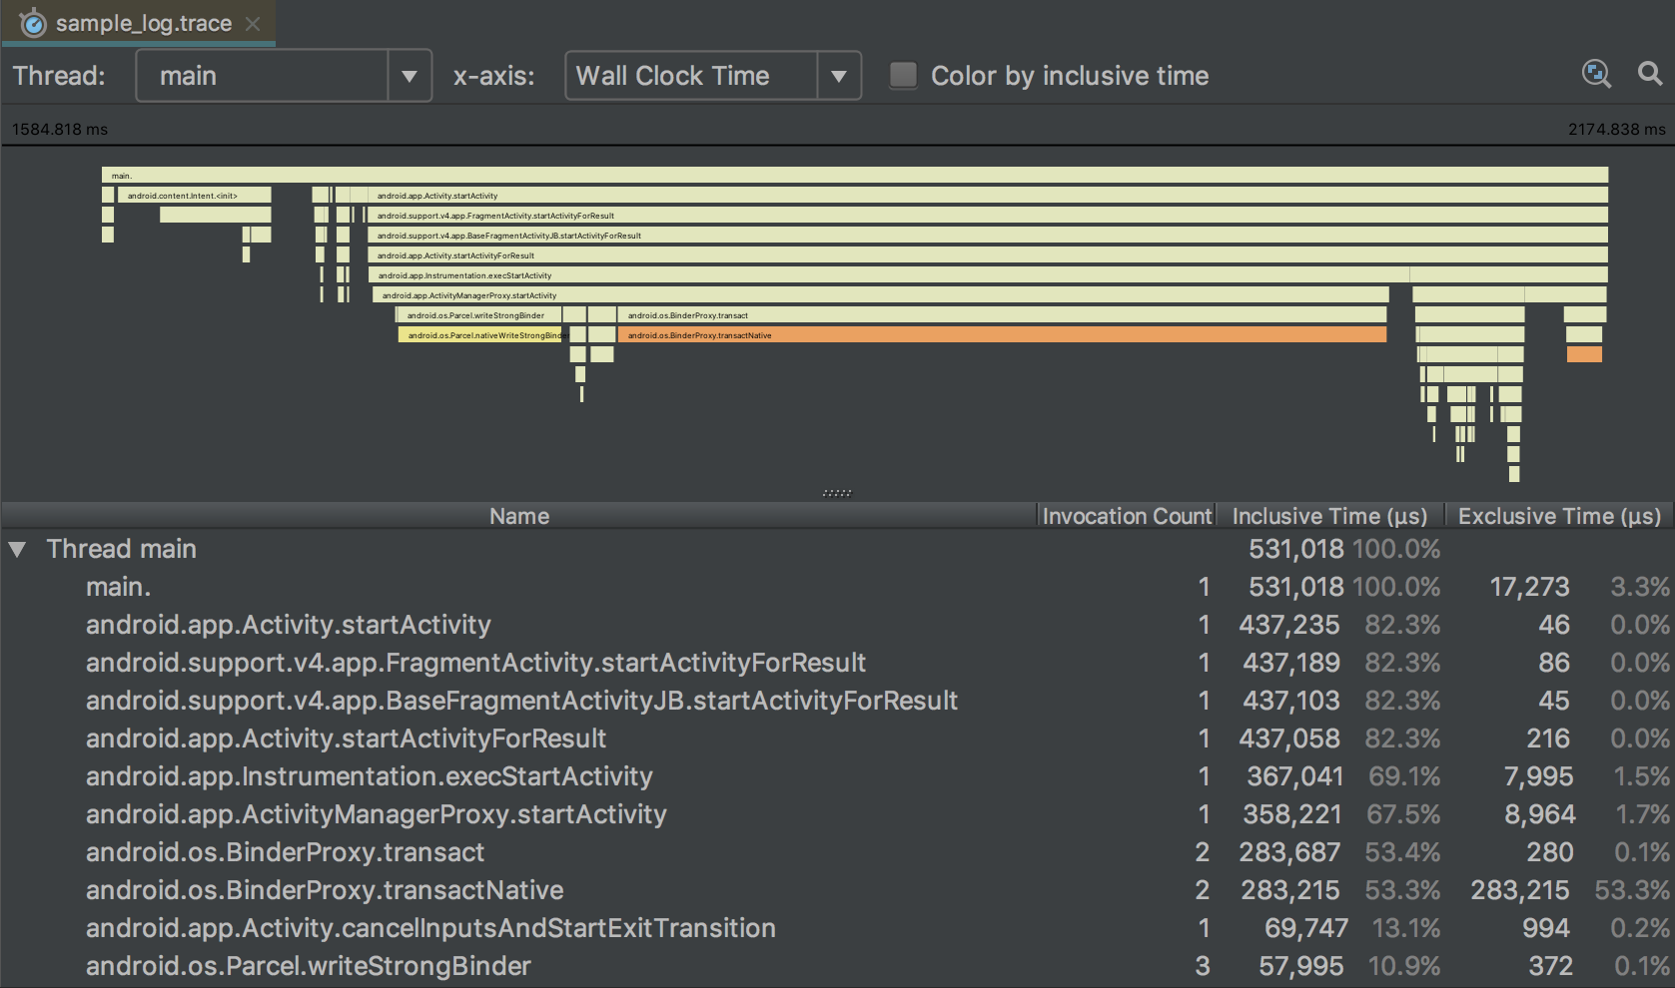The image size is (1675, 988).
Task: Select the android.os.BinderProxy.transact table row
Action: click(x=286, y=851)
